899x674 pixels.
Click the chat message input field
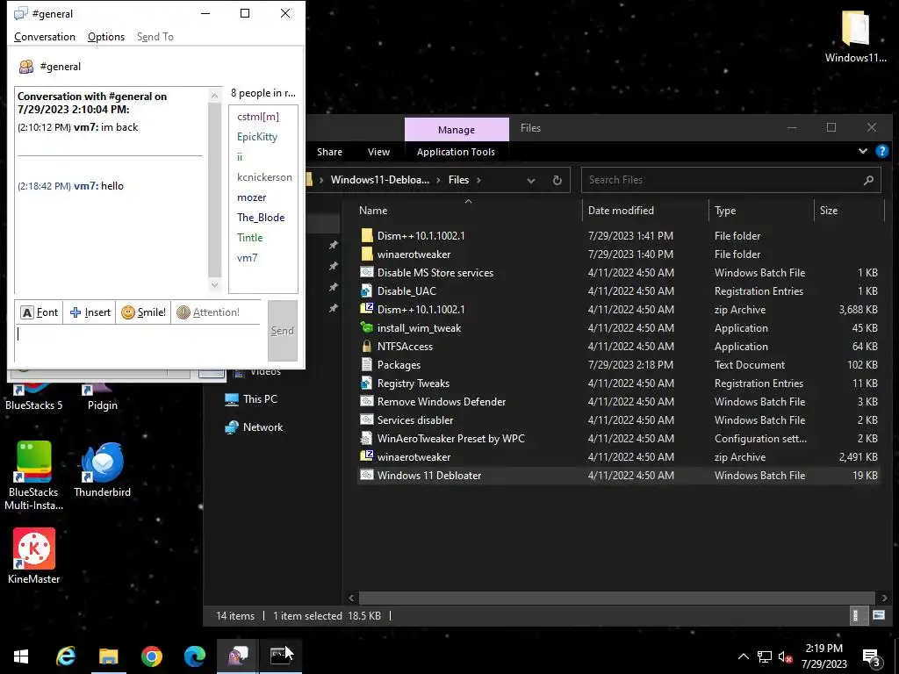click(138, 342)
